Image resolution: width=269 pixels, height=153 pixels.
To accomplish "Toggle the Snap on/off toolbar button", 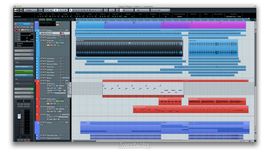I will click(121, 10).
